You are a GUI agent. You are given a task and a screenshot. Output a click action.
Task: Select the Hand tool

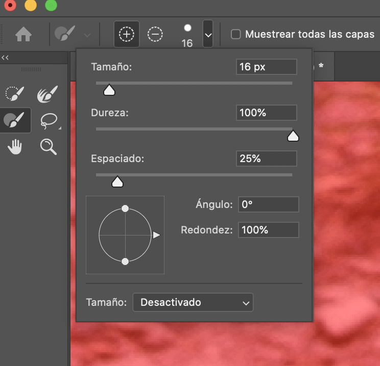point(15,147)
